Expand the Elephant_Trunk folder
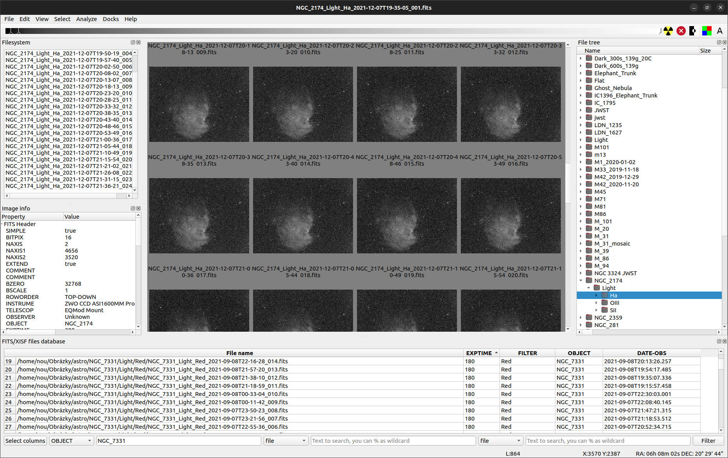 581,73
